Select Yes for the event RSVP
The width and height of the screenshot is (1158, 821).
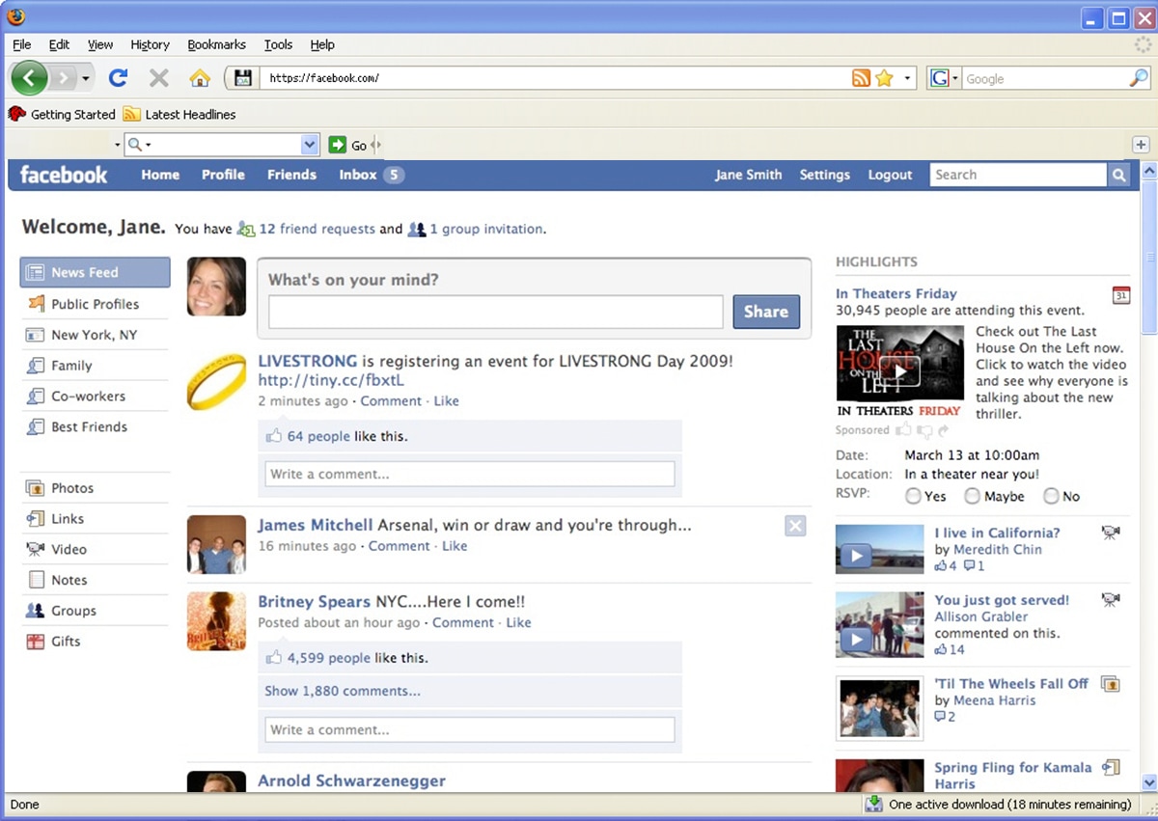click(x=913, y=496)
